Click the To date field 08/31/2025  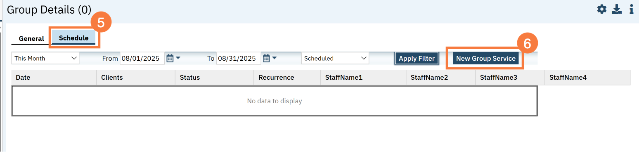point(239,58)
